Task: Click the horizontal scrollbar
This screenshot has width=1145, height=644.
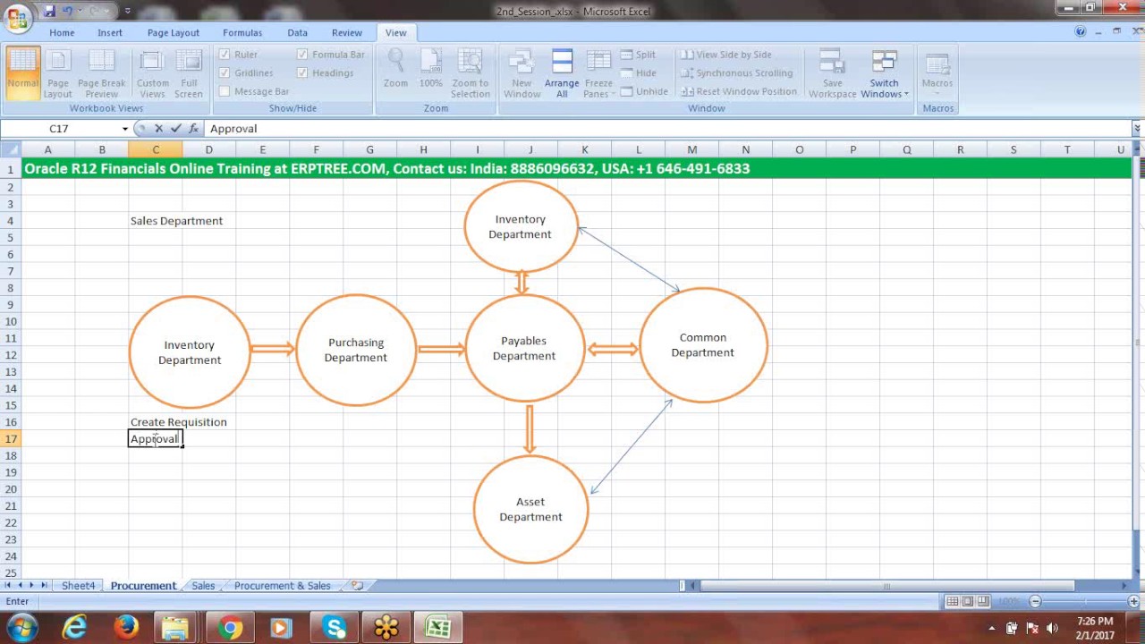Action: point(886,586)
